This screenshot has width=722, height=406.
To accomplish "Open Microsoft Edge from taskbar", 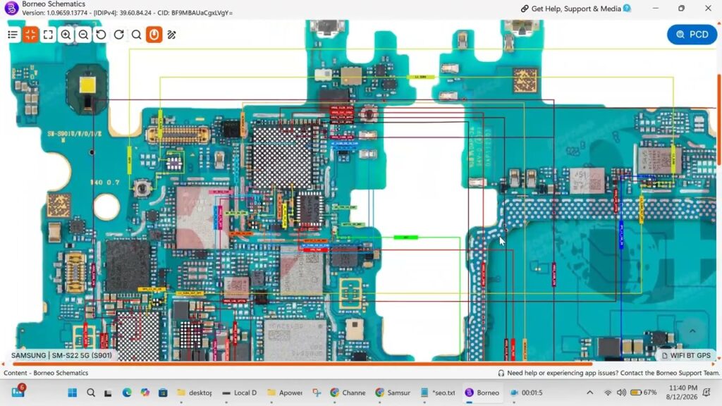I will tap(127, 393).
